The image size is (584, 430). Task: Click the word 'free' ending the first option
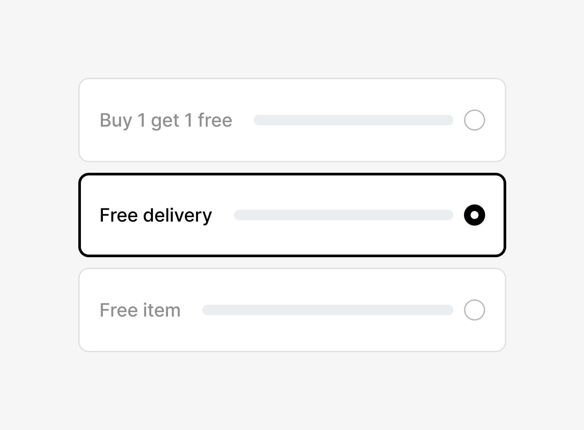point(215,120)
